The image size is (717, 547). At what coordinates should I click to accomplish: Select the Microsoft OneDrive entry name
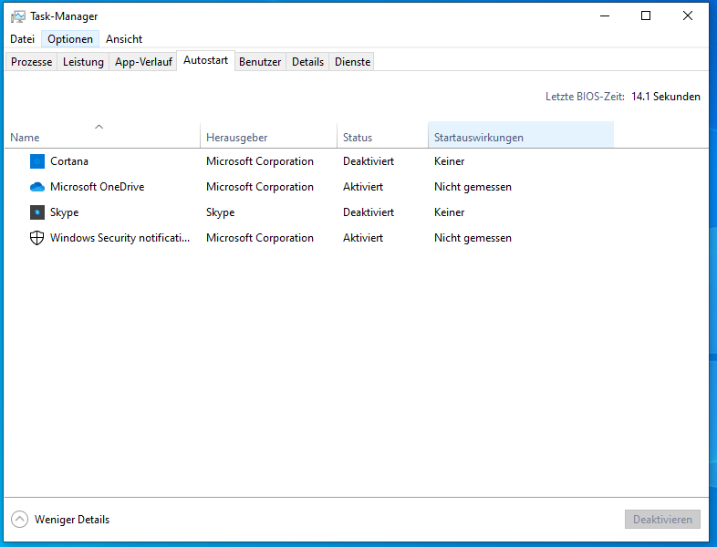(x=98, y=187)
